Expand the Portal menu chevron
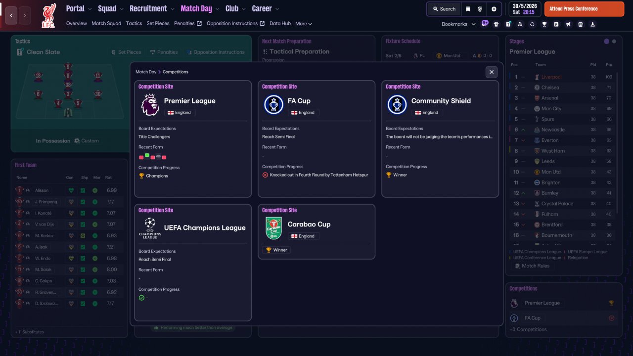 pyautogui.click(x=90, y=9)
